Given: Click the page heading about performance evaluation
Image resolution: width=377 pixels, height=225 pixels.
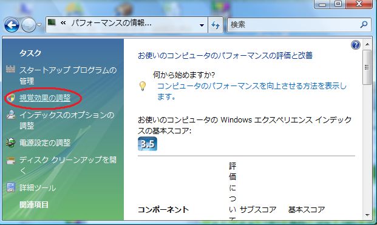Looking at the screenshot, I should coord(225,55).
